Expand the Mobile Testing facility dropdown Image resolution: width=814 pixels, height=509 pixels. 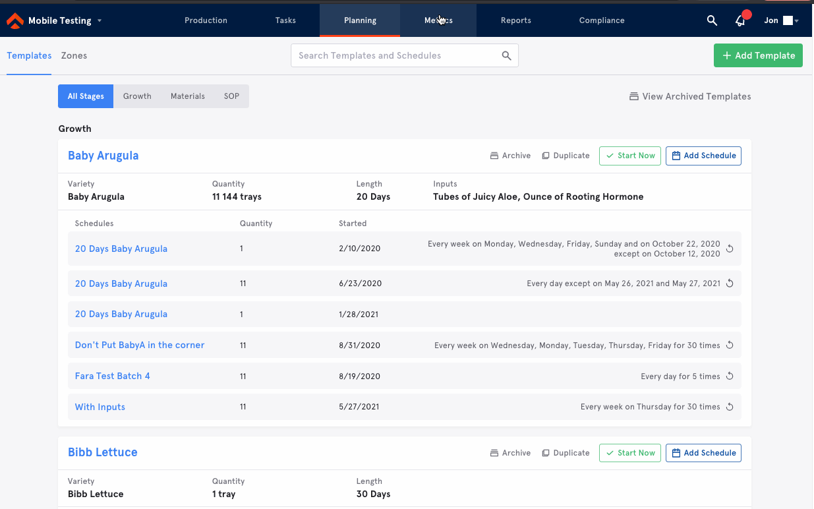[100, 21]
